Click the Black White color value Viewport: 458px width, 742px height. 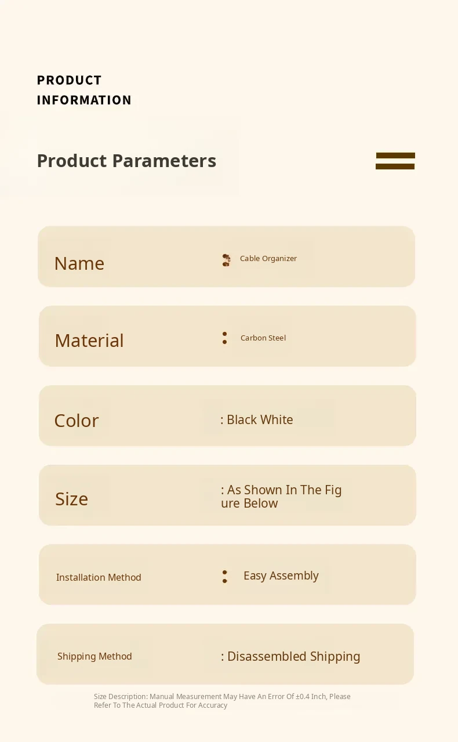pos(259,420)
